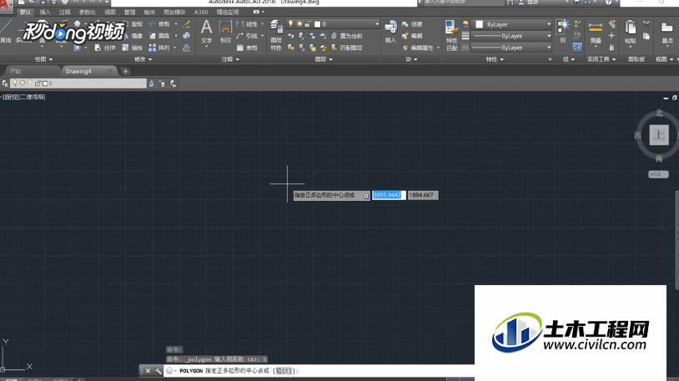
Task: Click white layer color box in ribbon layer list
Action: point(318,24)
